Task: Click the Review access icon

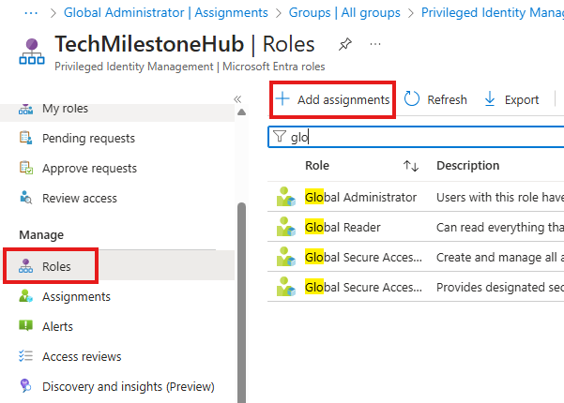Action: pyautogui.click(x=26, y=198)
